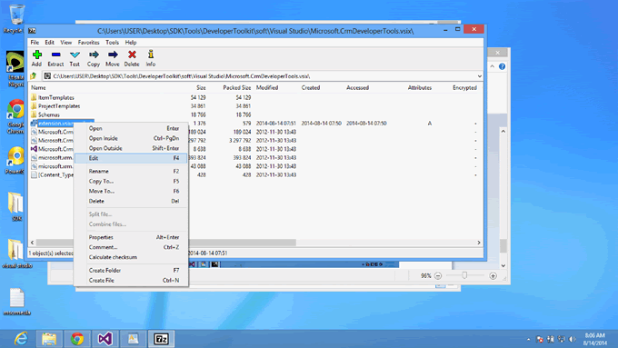
Task: Sort by the Encrypted column header
Action: pyautogui.click(x=464, y=87)
